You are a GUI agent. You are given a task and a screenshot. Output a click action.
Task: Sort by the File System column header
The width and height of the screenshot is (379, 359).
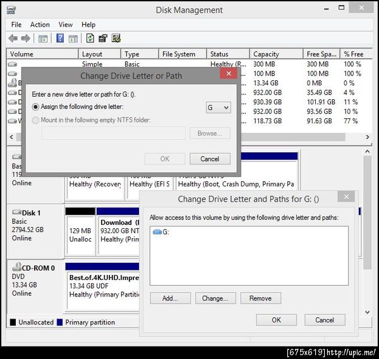coord(183,54)
